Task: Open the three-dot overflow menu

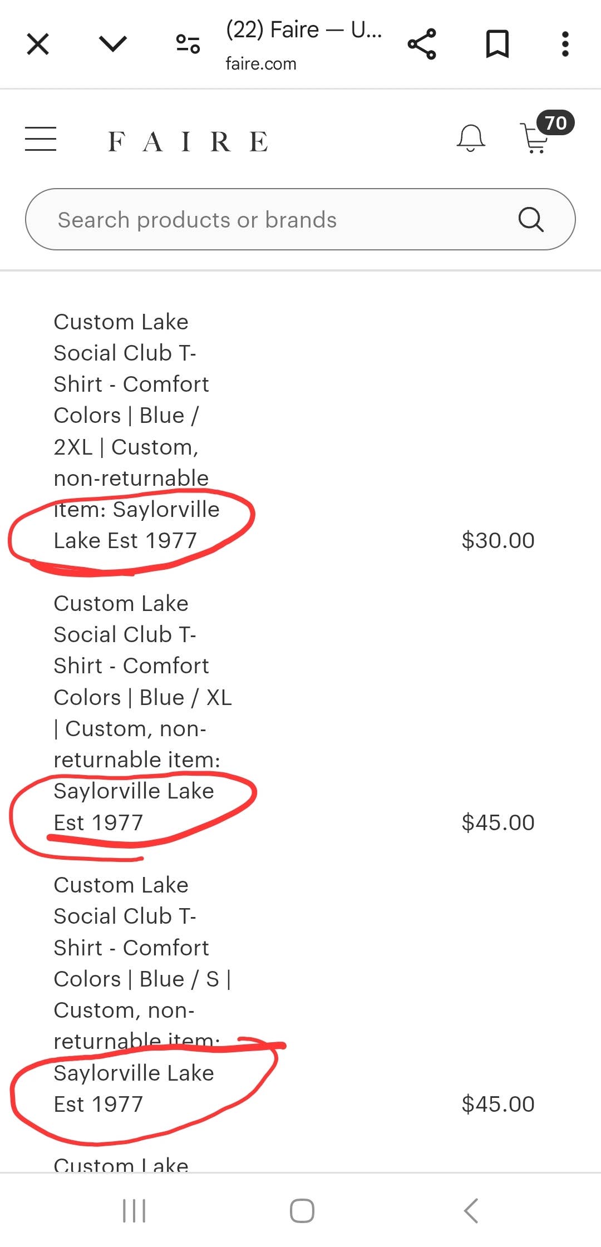Action: (x=565, y=44)
